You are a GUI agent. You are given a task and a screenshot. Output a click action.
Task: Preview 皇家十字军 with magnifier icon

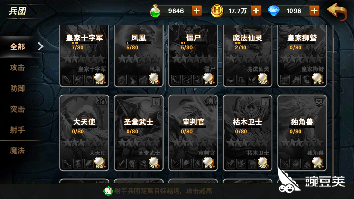point(100,79)
